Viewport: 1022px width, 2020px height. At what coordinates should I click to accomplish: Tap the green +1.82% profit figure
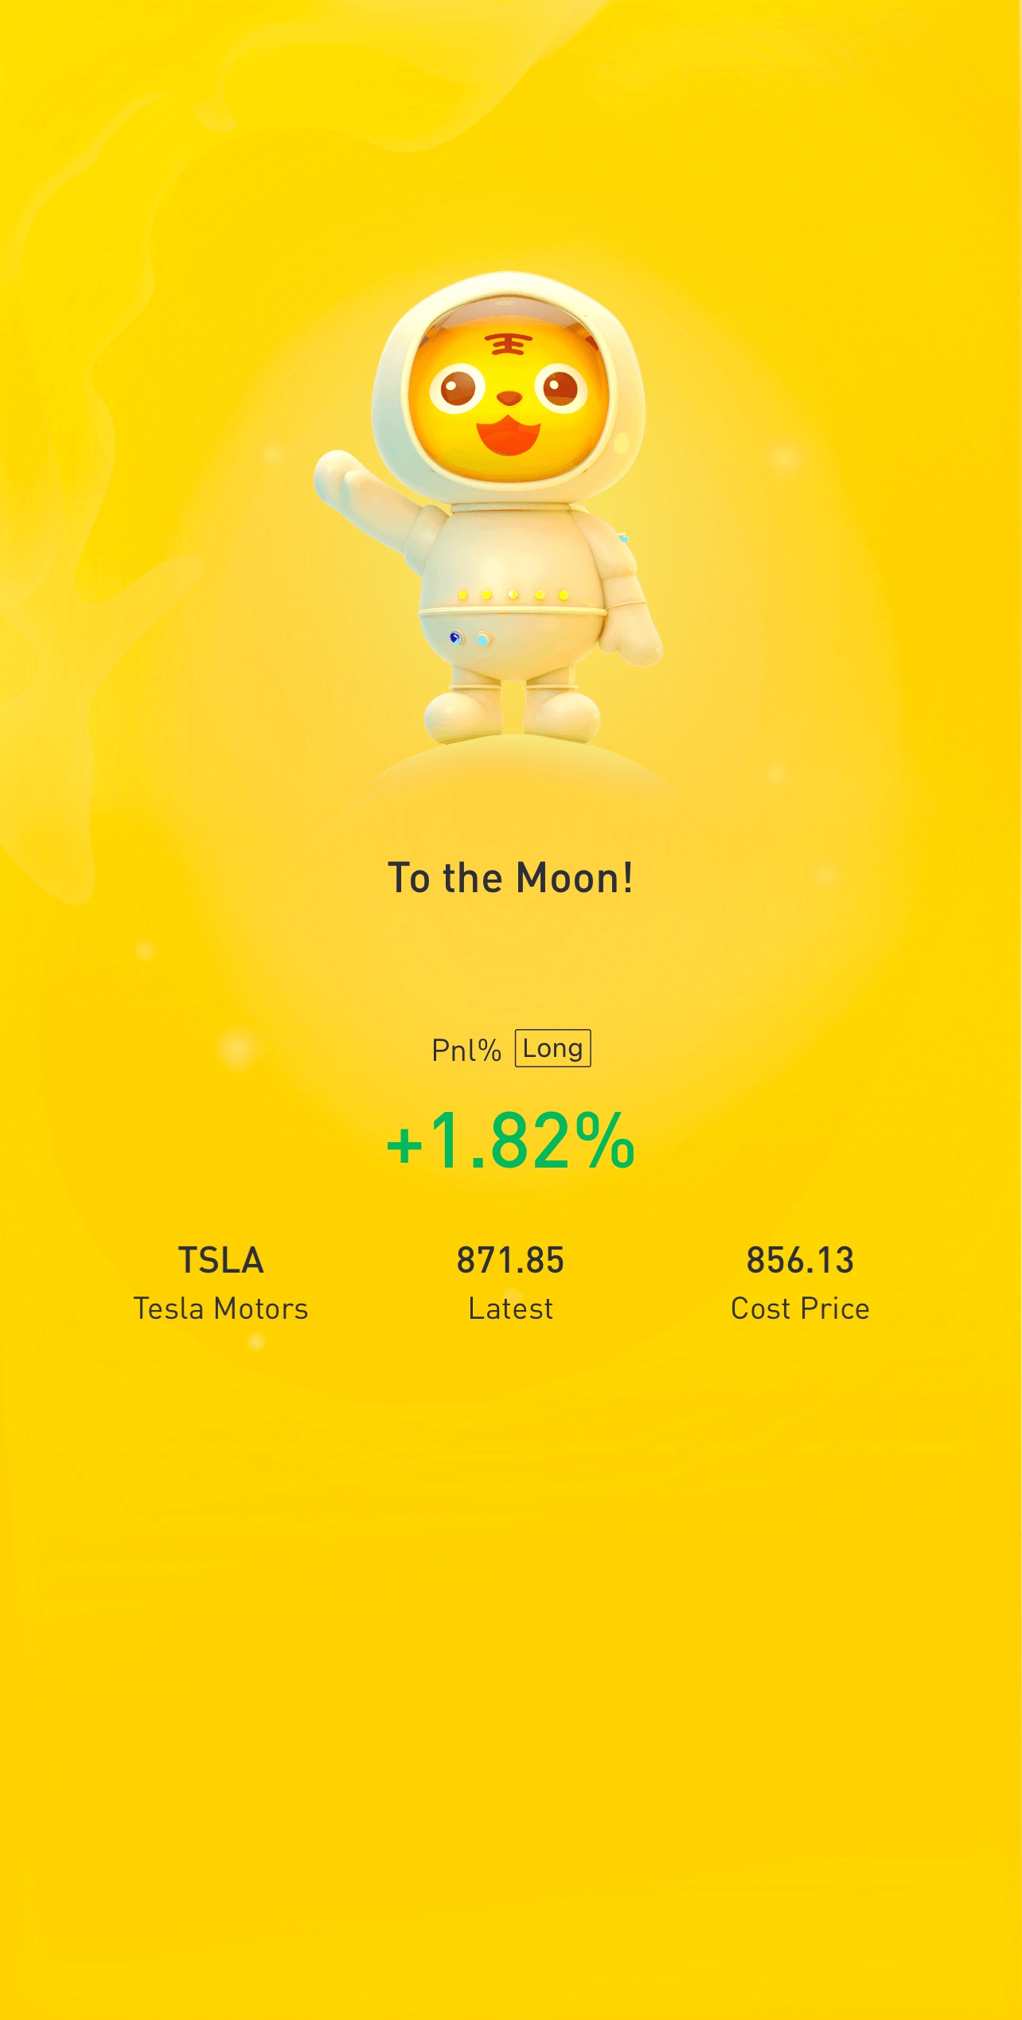pyautogui.click(x=510, y=1142)
